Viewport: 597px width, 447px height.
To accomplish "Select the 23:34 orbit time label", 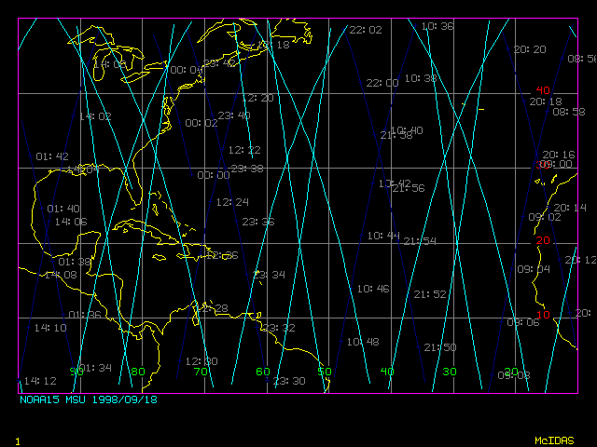I will coord(270,275).
